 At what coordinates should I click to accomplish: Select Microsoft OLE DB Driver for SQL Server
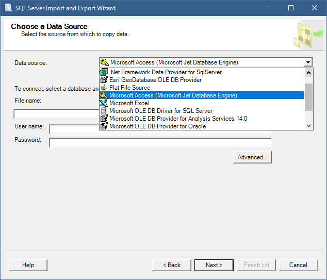[202, 111]
